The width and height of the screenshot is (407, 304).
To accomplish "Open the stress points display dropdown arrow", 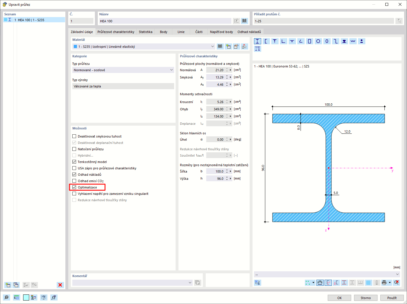I will pyautogui.click(x=313, y=283).
